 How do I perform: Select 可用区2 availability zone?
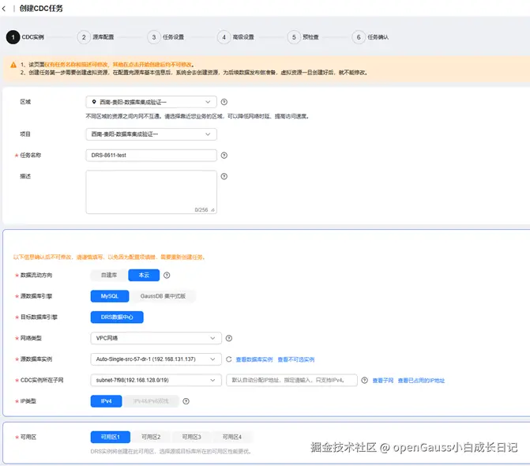tap(151, 437)
